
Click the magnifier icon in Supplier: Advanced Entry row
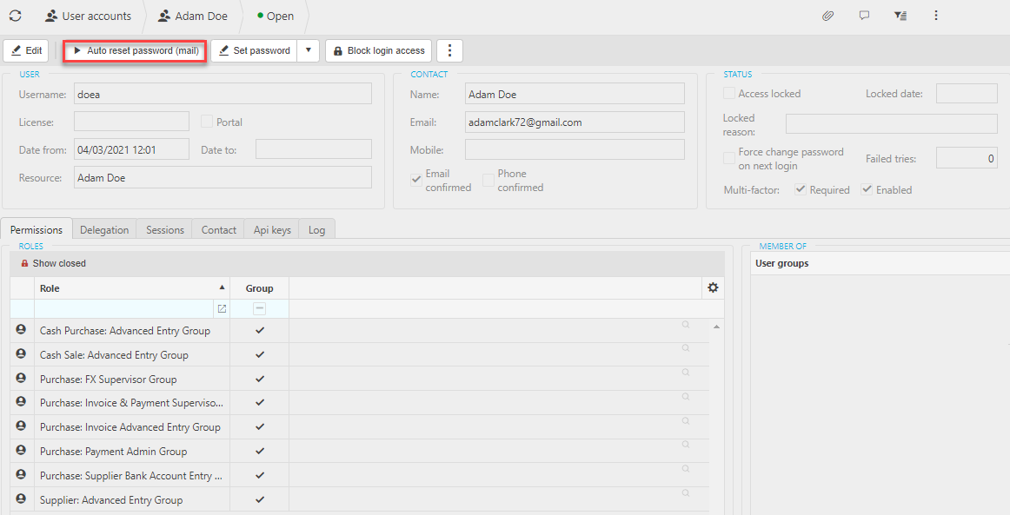coord(686,493)
